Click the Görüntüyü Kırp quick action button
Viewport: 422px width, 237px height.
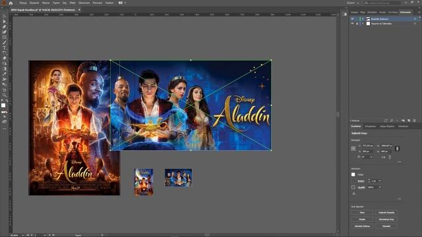pyautogui.click(x=386, y=219)
